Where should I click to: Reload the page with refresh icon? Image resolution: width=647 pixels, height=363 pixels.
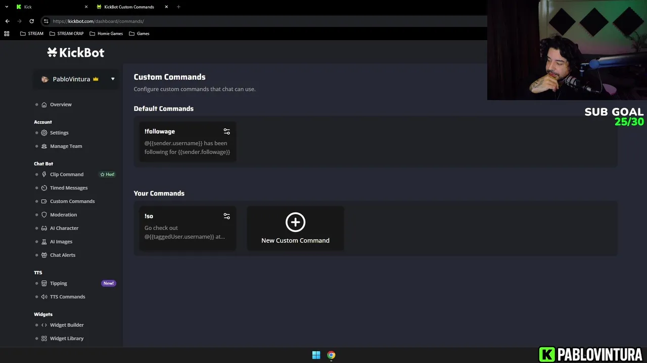[31, 21]
